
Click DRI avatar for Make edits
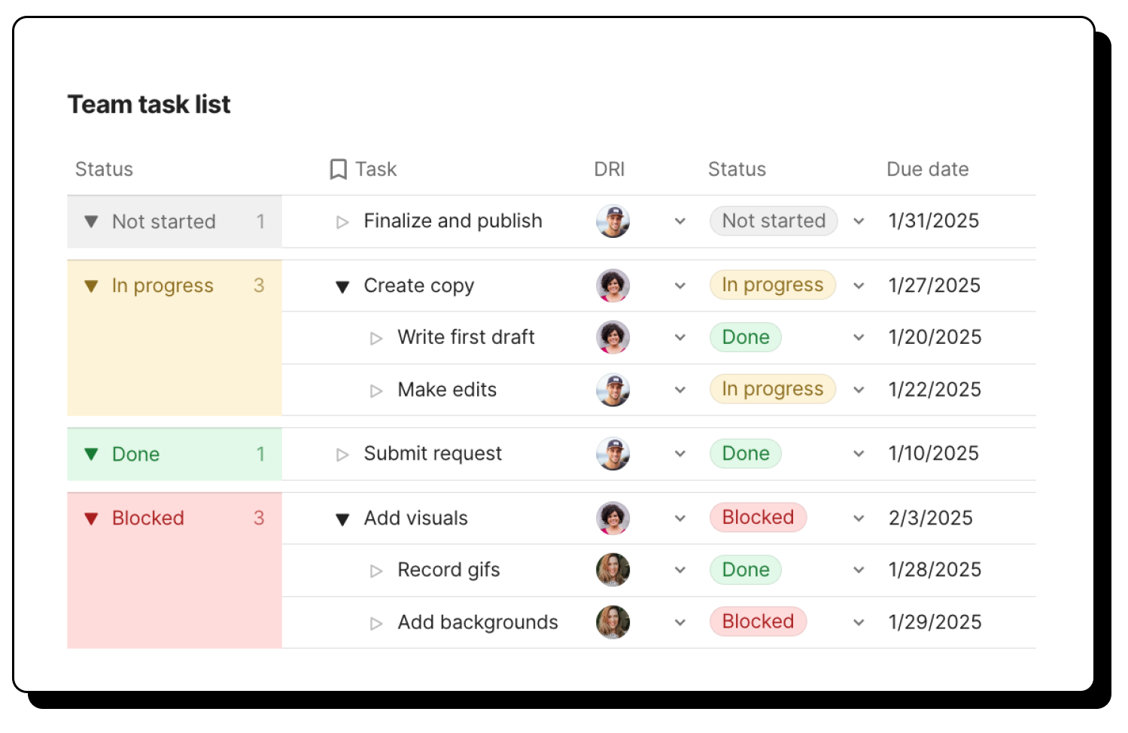coord(613,390)
